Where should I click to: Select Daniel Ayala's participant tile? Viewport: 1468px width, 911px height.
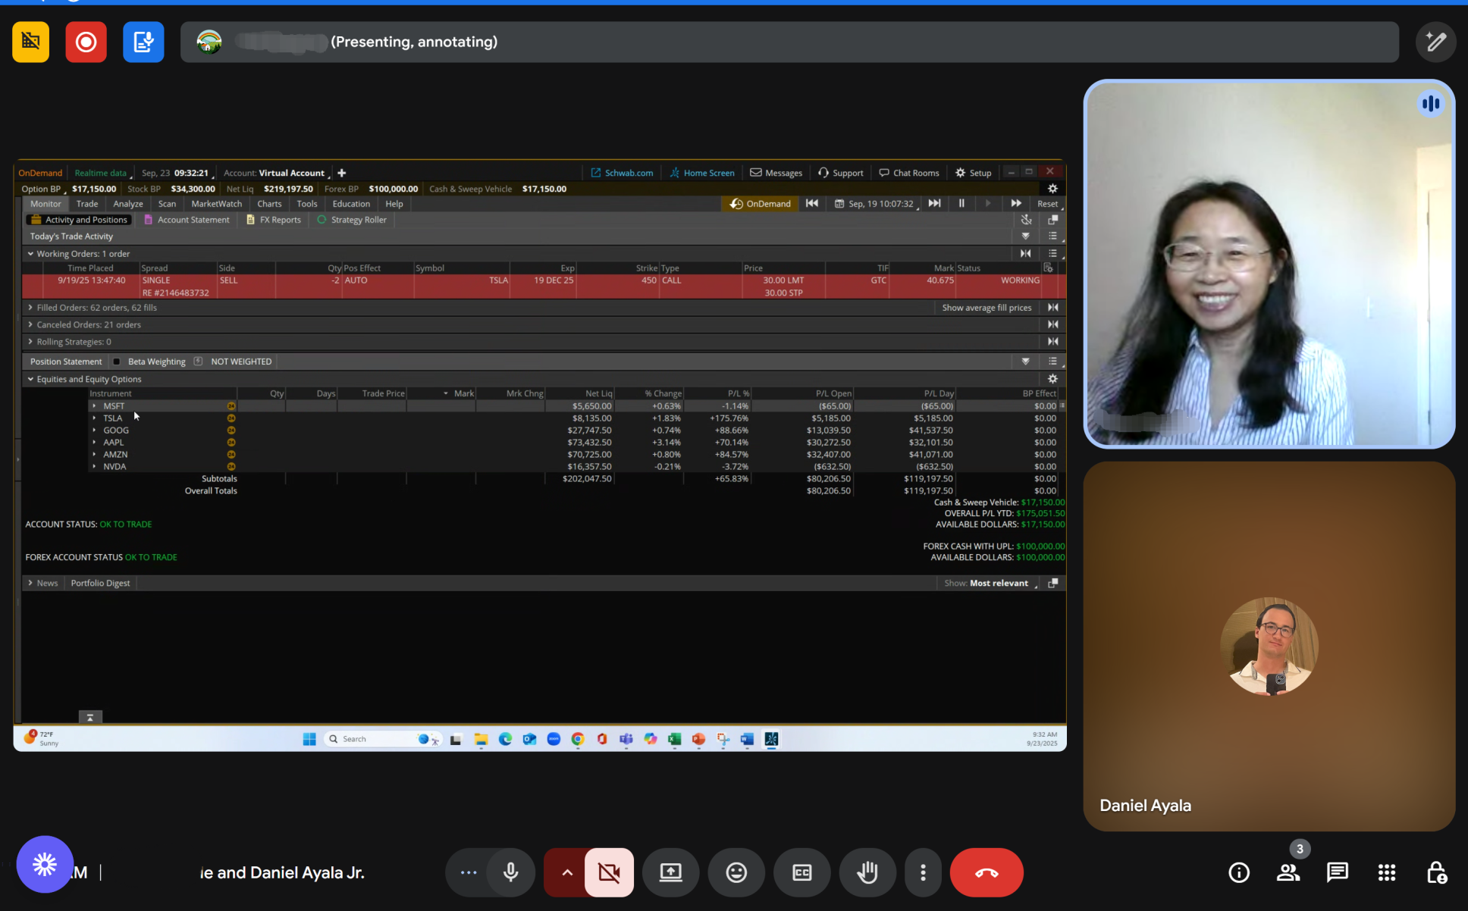pyautogui.click(x=1269, y=646)
